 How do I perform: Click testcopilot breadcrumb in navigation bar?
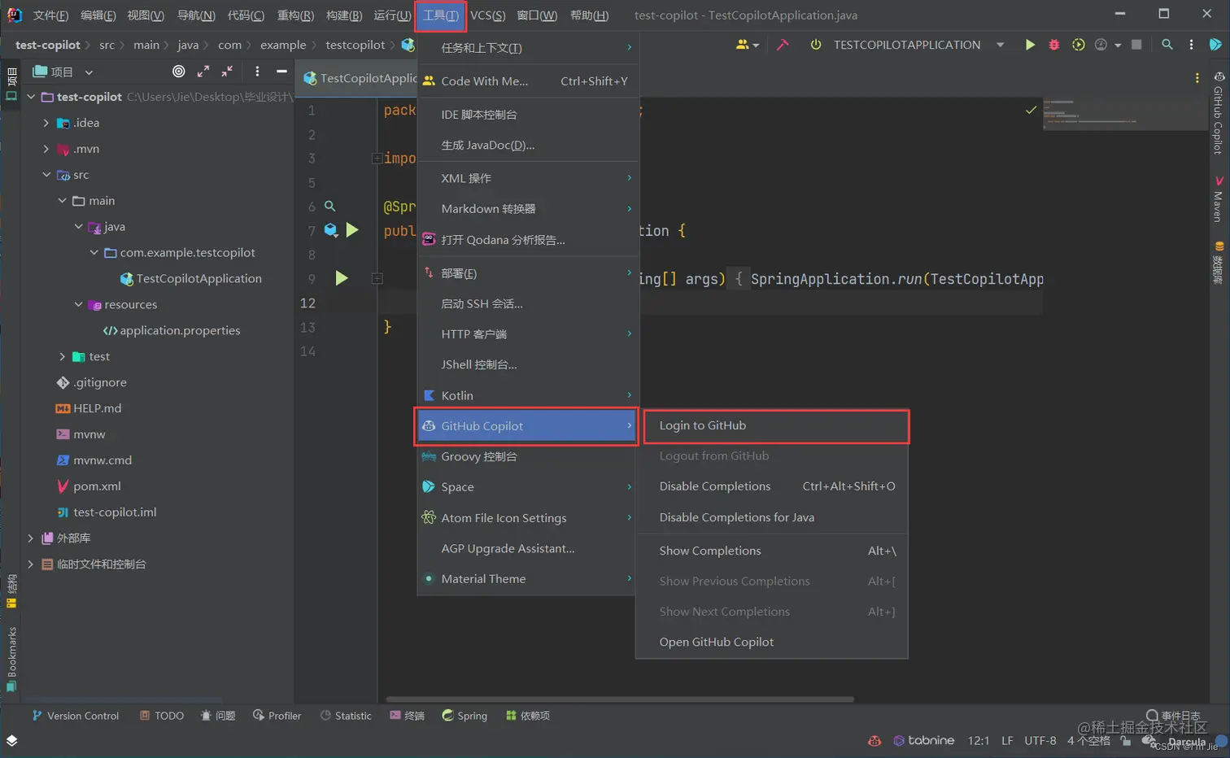(355, 45)
